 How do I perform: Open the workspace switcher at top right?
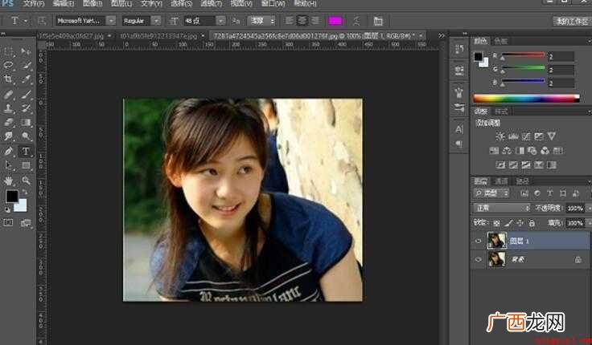[573, 21]
